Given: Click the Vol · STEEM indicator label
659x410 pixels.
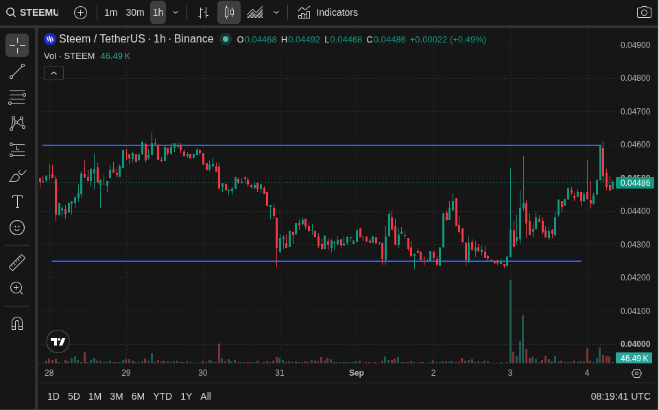Looking at the screenshot, I should point(69,56).
